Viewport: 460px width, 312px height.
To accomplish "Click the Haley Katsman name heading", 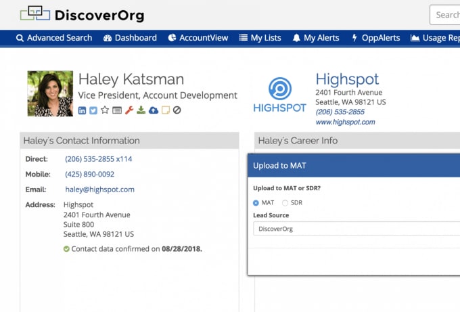I will (131, 79).
